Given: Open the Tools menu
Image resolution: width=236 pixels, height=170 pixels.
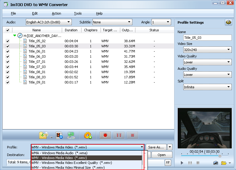Looking at the screenshot, I should pos(78,13).
